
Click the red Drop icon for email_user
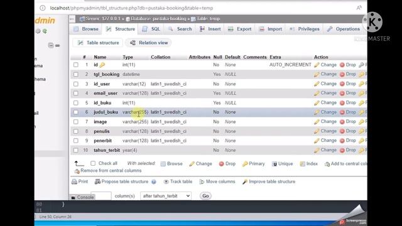point(342,94)
